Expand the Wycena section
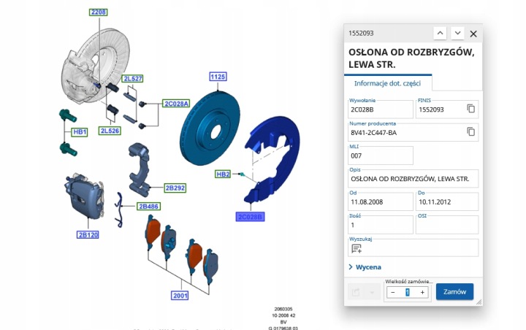 (365, 267)
